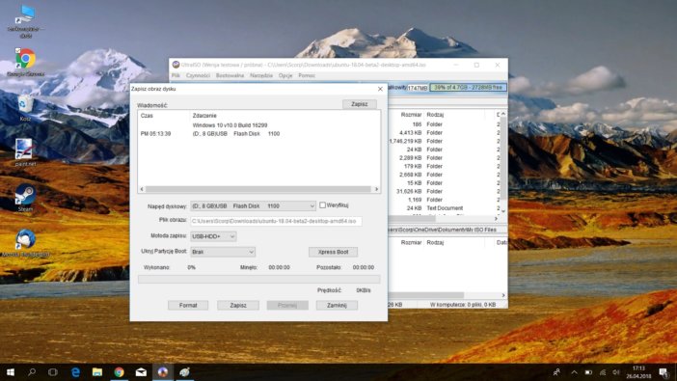Image resolution: width=677 pixels, height=381 pixels.
Task: Select the 24 KB Text Document row
Action: tap(445, 208)
